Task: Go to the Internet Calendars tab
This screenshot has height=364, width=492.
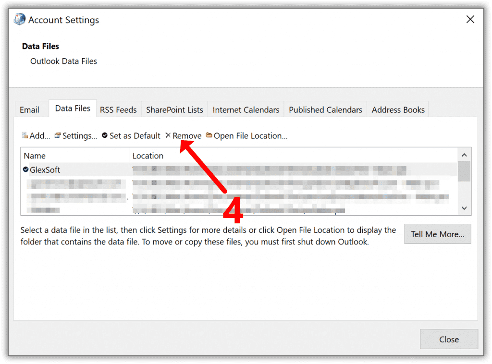Action: point(246,110)
